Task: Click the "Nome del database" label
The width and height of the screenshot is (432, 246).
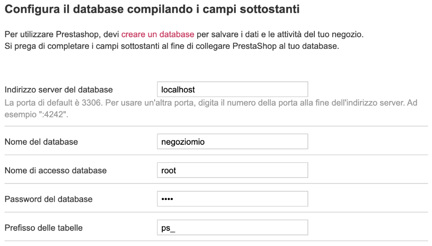Action: 41,142
